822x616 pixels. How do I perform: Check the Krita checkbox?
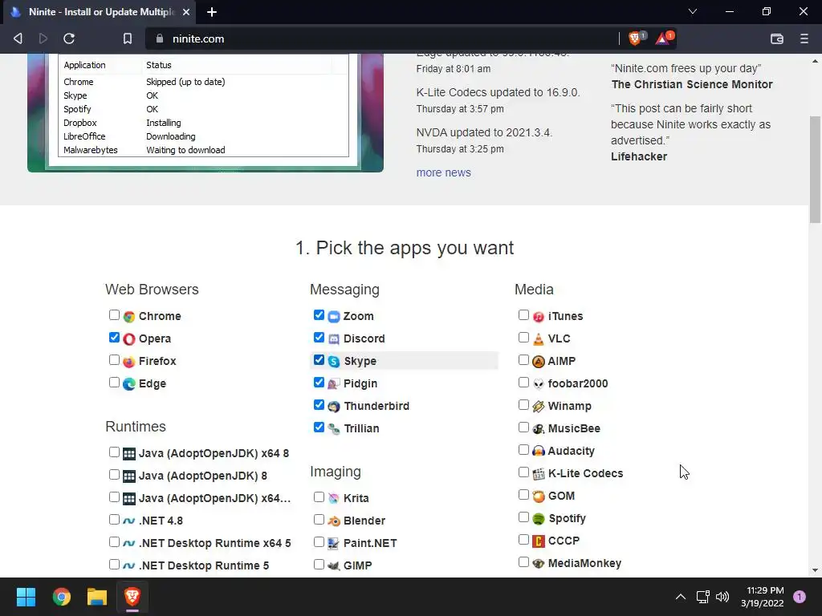coord(319,497)
